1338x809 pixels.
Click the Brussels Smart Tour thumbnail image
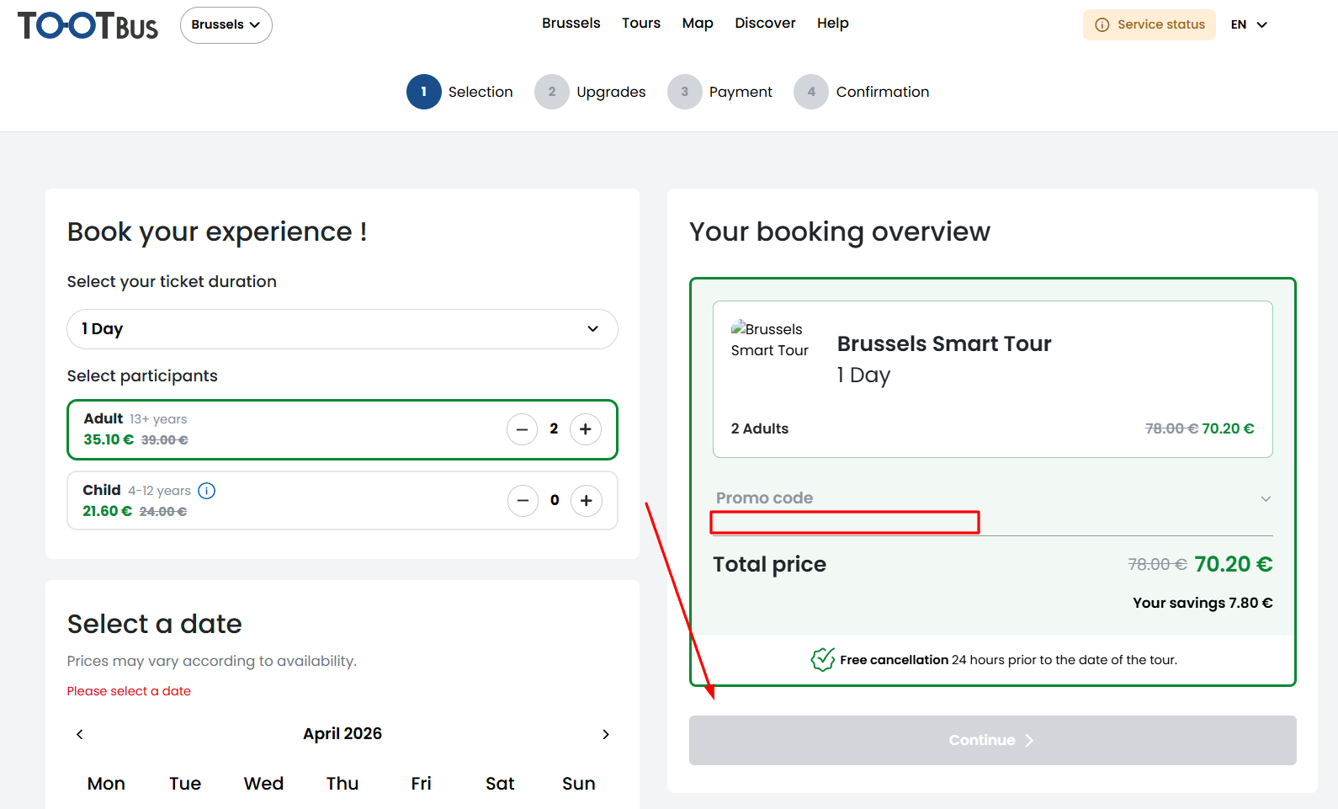(x=769, y=339)
